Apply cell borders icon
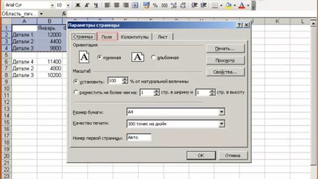The image size is (318, 179). [215, 5]
